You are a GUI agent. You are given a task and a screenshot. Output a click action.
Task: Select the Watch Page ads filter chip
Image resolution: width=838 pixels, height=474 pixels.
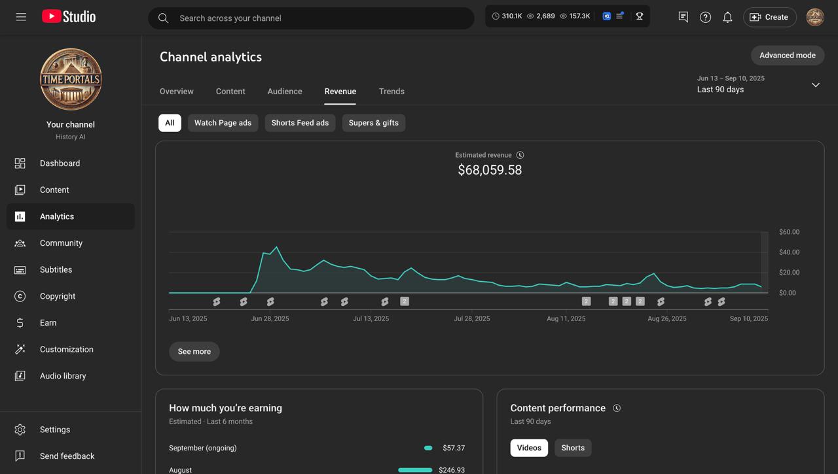pyautogui.click(x=223, y=123)
